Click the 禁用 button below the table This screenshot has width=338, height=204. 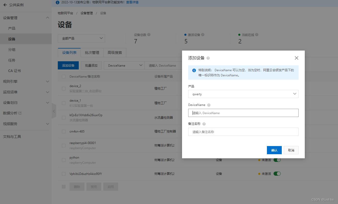94,187
